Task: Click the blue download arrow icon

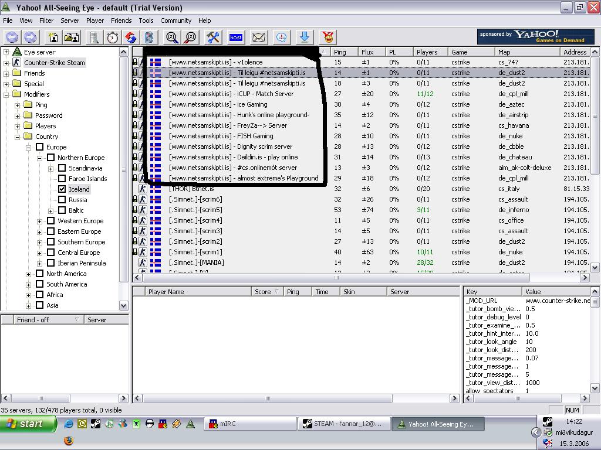Action: 305,37
